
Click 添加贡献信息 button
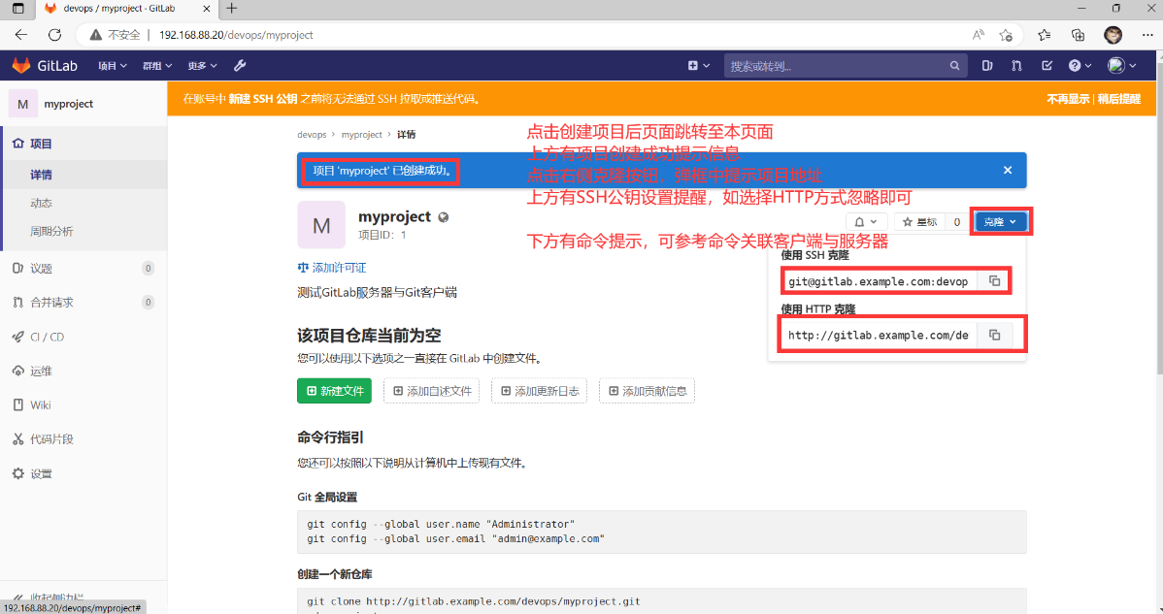[x=647, y=391]
